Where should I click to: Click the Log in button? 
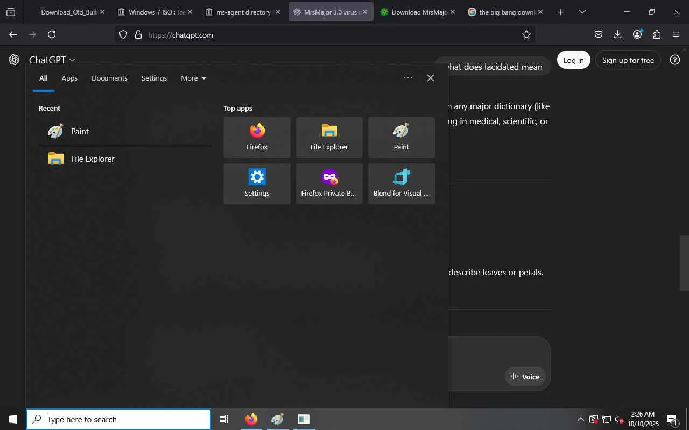click(x=573, y=60)
